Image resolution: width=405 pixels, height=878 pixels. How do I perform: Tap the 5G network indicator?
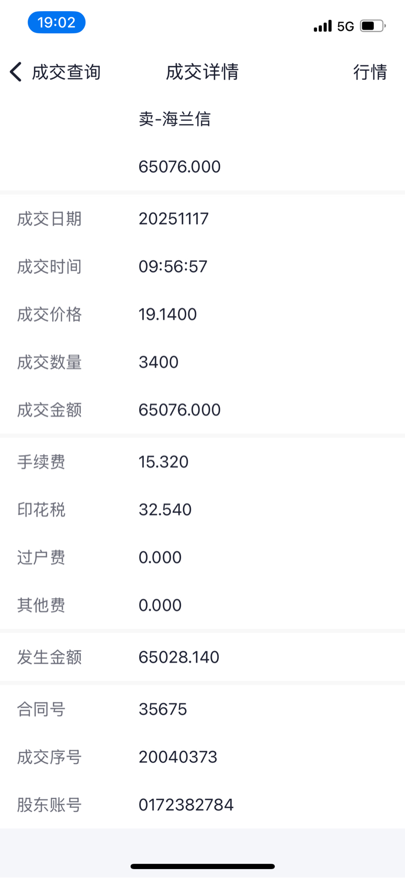pos(345,26)
